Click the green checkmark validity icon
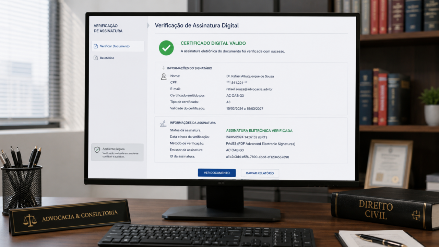 [x=166, y=48]
